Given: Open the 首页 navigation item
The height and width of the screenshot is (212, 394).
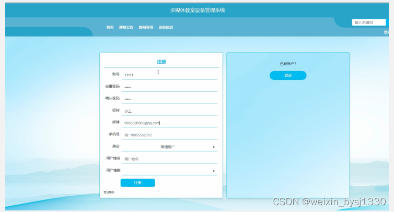Looking at the screenshot, I should (x=110, y=27).
